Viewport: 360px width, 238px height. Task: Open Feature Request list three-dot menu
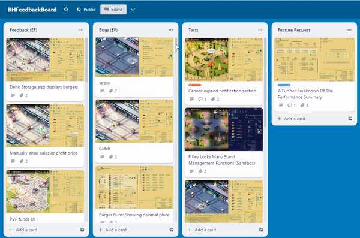pos(349,30)
